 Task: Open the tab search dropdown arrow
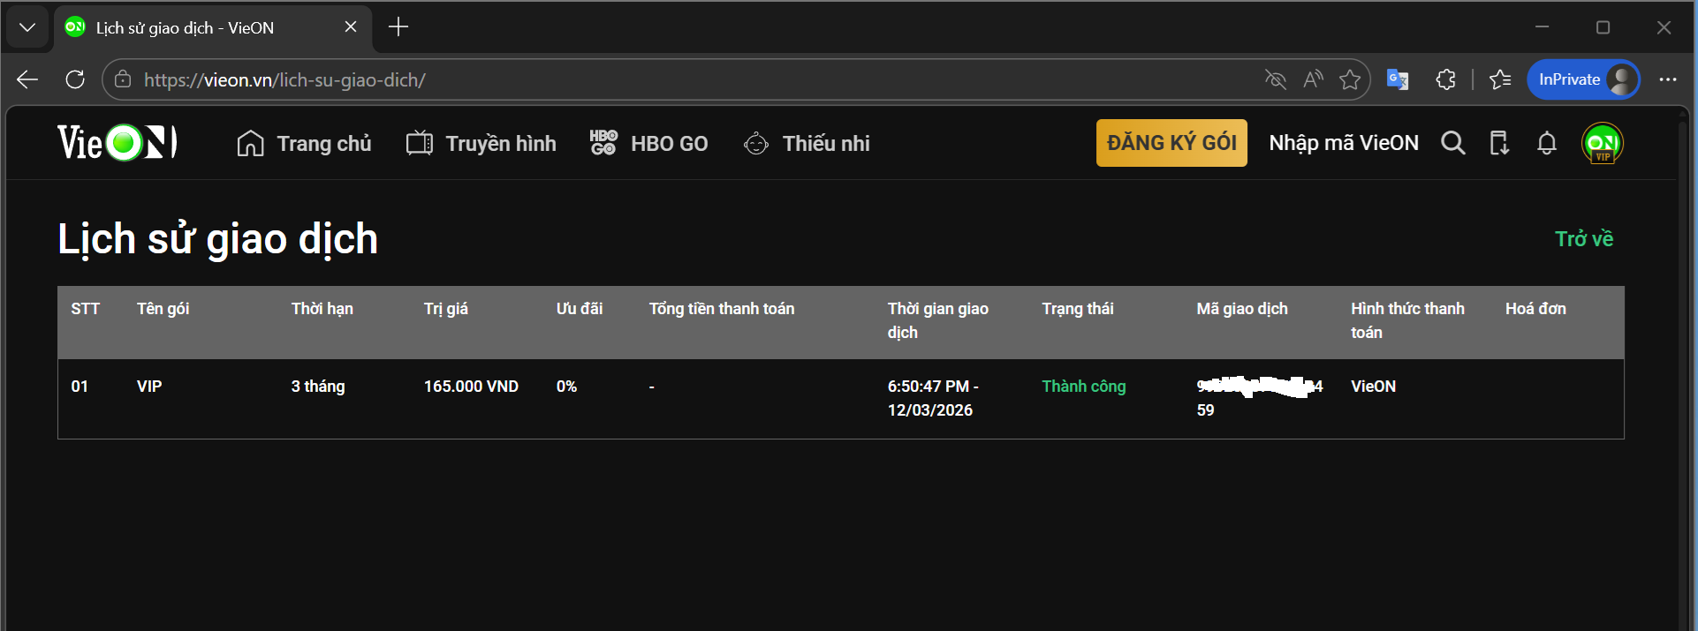click(27, 27)
